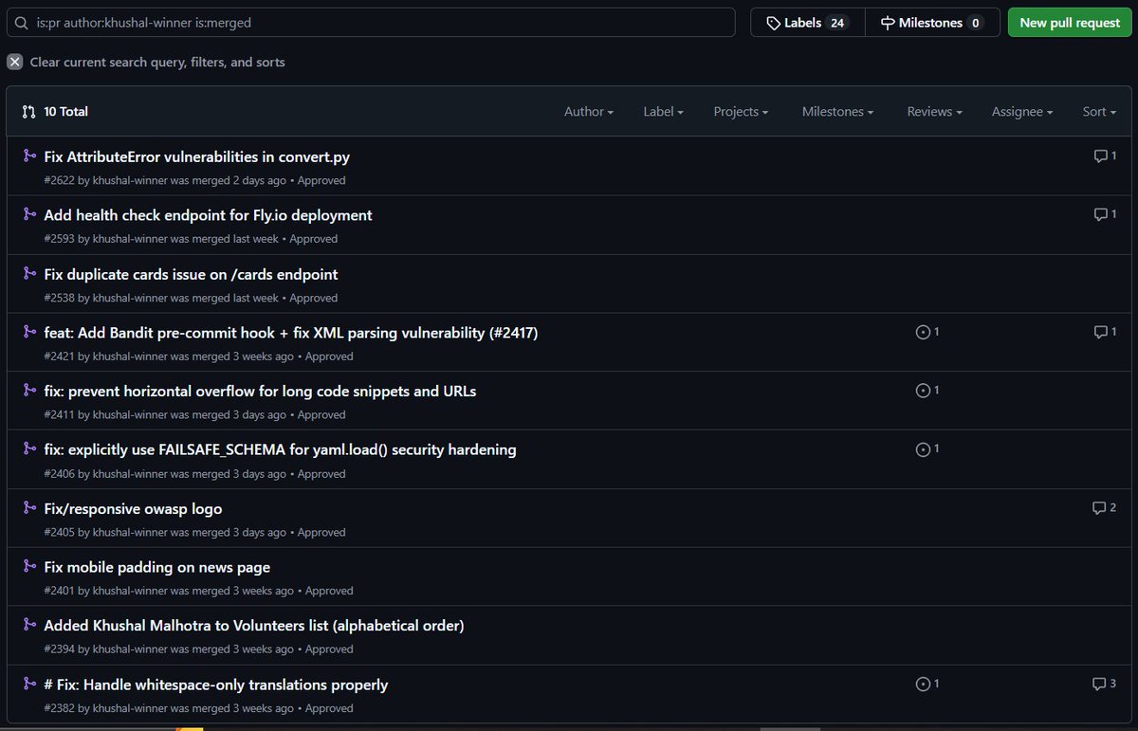Click the merged icon beside PR #2411

[28, 391]
